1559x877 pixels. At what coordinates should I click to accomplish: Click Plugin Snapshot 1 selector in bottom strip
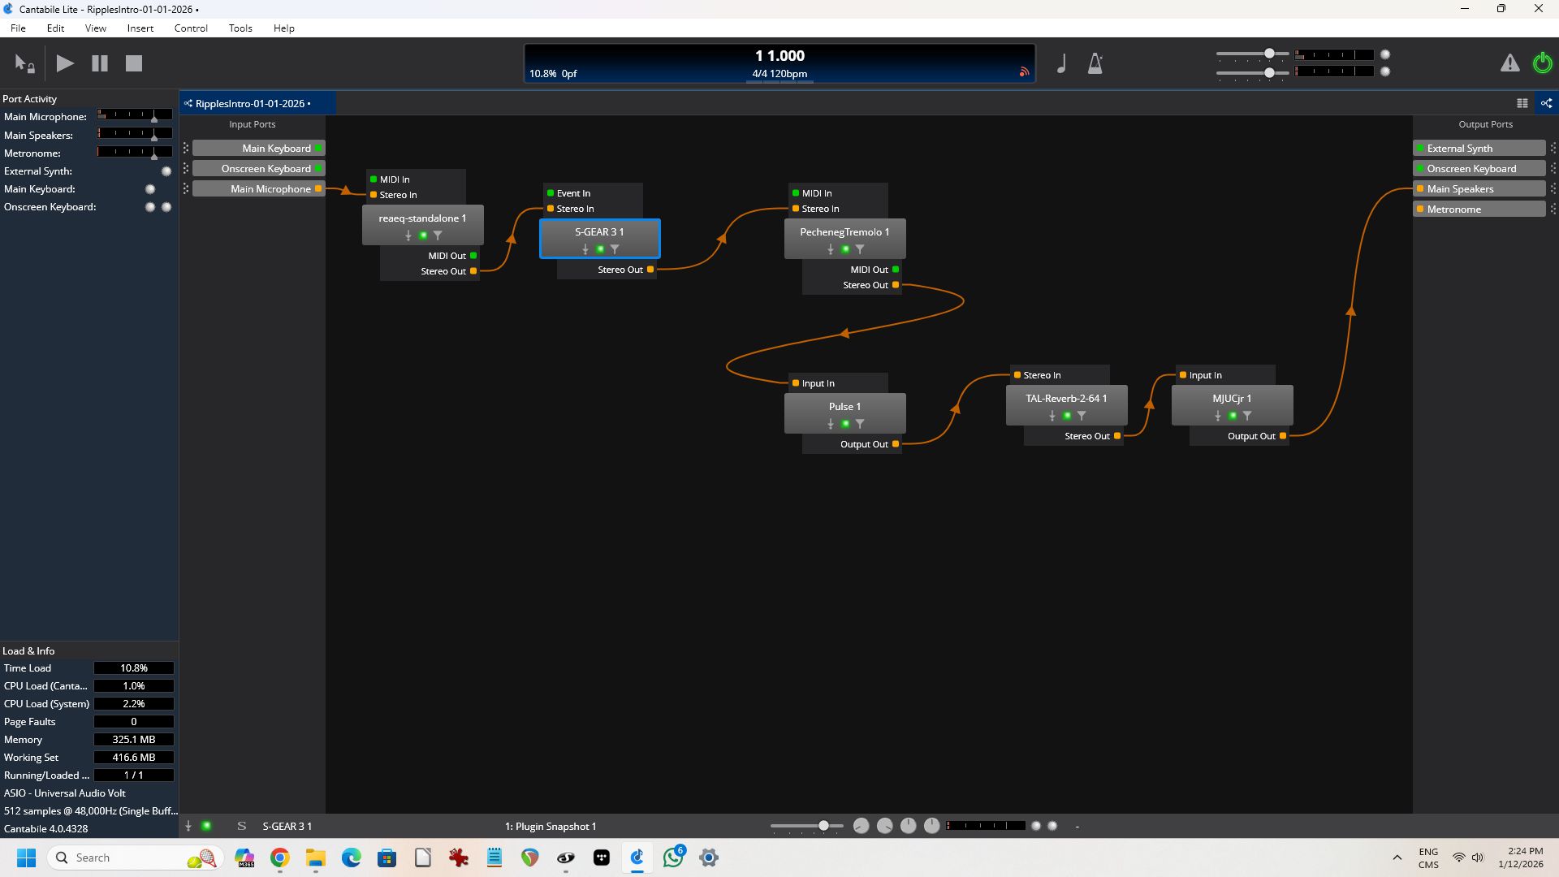point(551,826)
